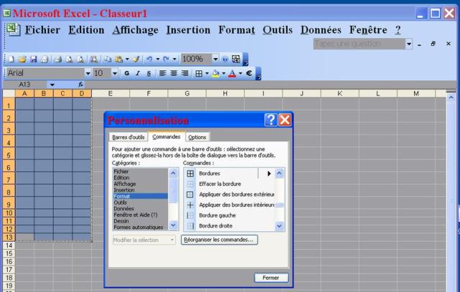The image size is (460, 292).
Task: Expand the Bordures submenu arrow in Commandes
Action: coord(269,174)
